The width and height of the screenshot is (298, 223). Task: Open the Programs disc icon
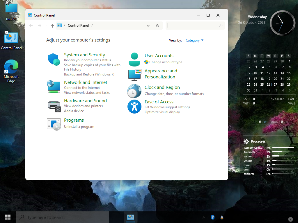tap(54, 124)
